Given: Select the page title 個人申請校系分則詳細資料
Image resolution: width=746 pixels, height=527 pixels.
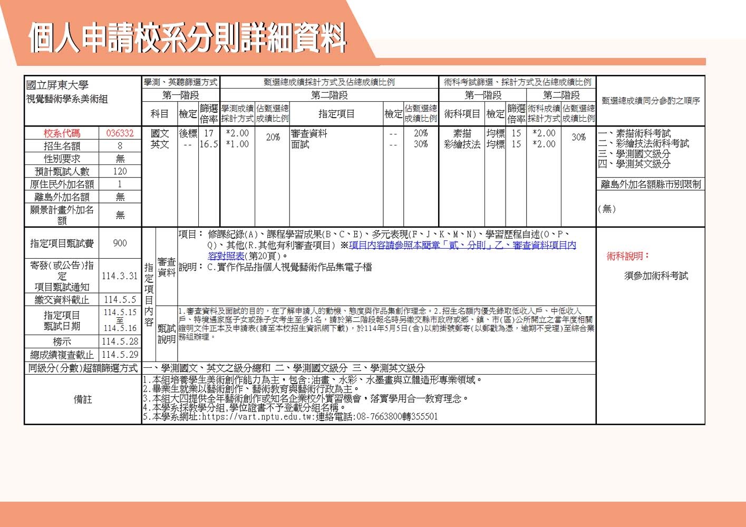Looking at the screenshot, I should 188,38.
